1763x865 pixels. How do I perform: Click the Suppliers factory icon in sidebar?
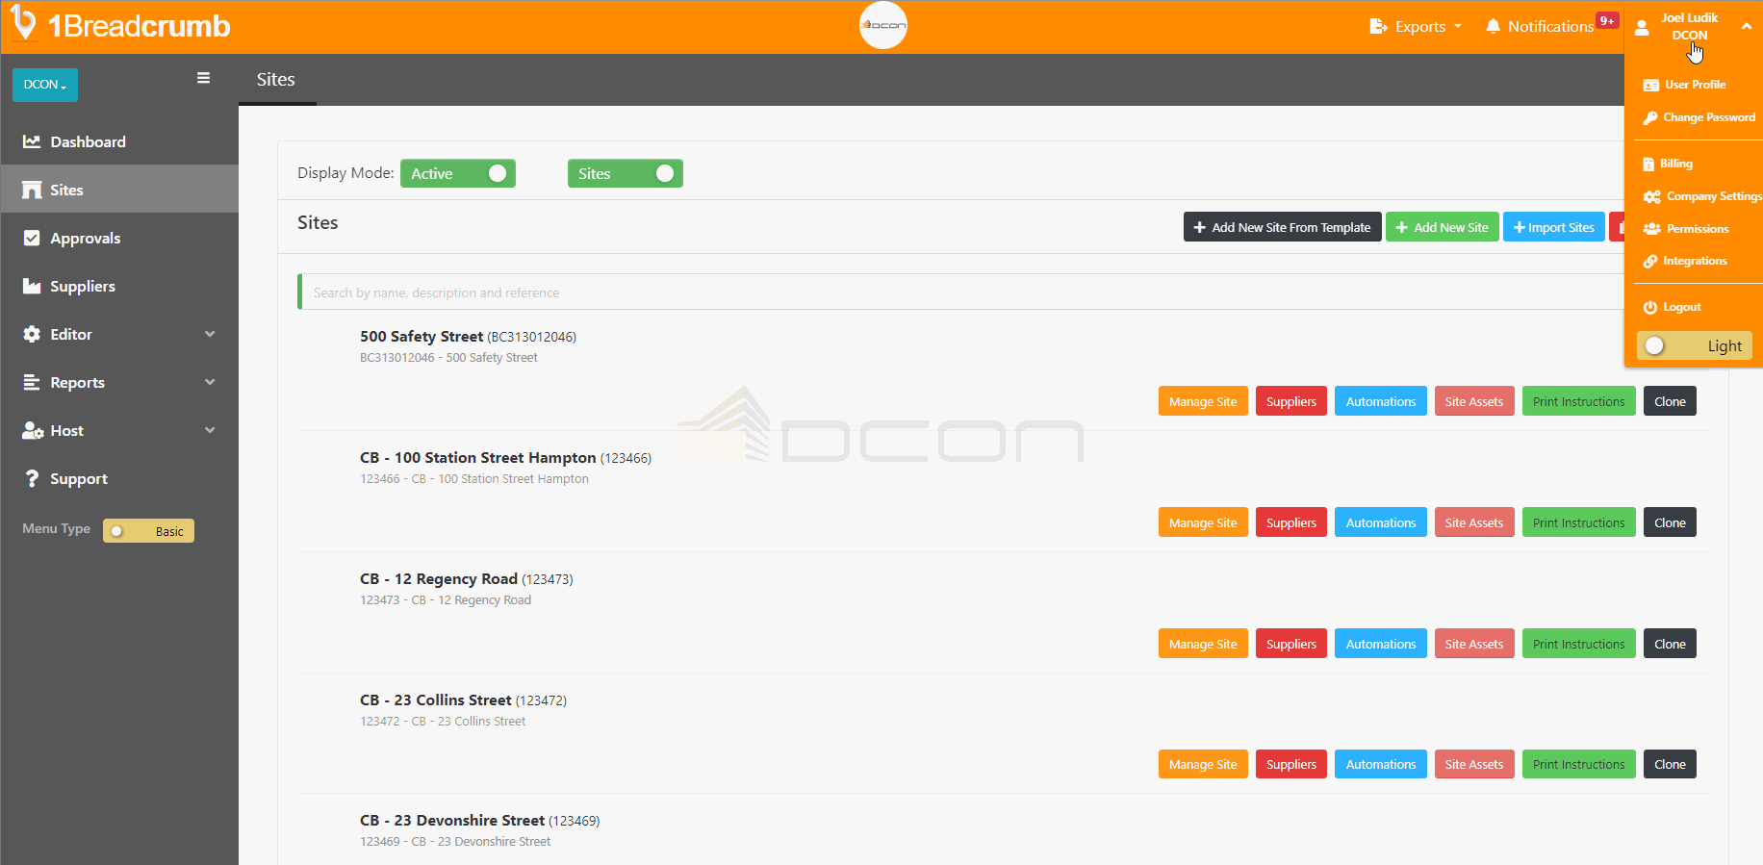32,286
